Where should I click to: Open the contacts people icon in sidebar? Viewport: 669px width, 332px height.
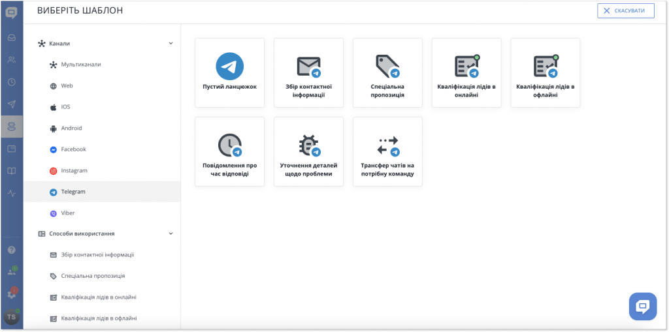[x=12, y=60]
